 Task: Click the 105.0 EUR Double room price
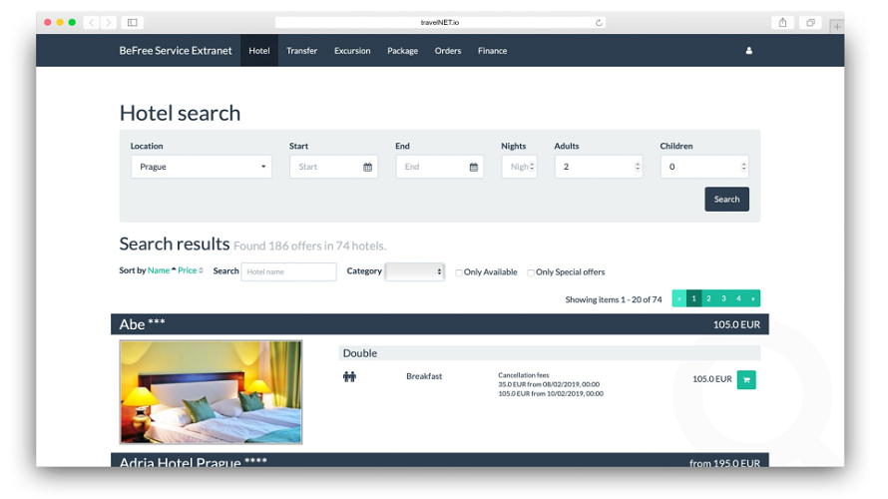[x=711, y=379]
